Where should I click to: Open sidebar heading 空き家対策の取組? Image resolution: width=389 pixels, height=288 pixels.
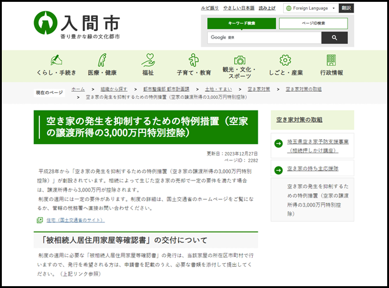coord(300,120)
